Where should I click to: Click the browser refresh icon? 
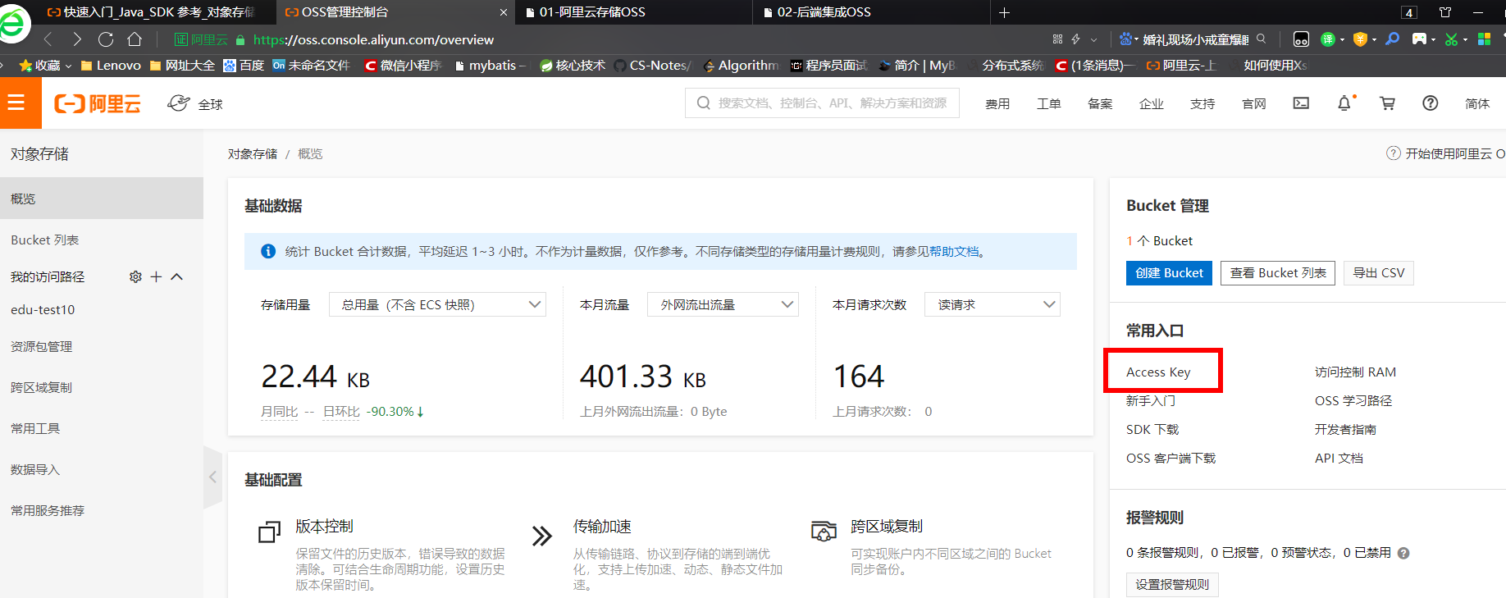point(106,39)
